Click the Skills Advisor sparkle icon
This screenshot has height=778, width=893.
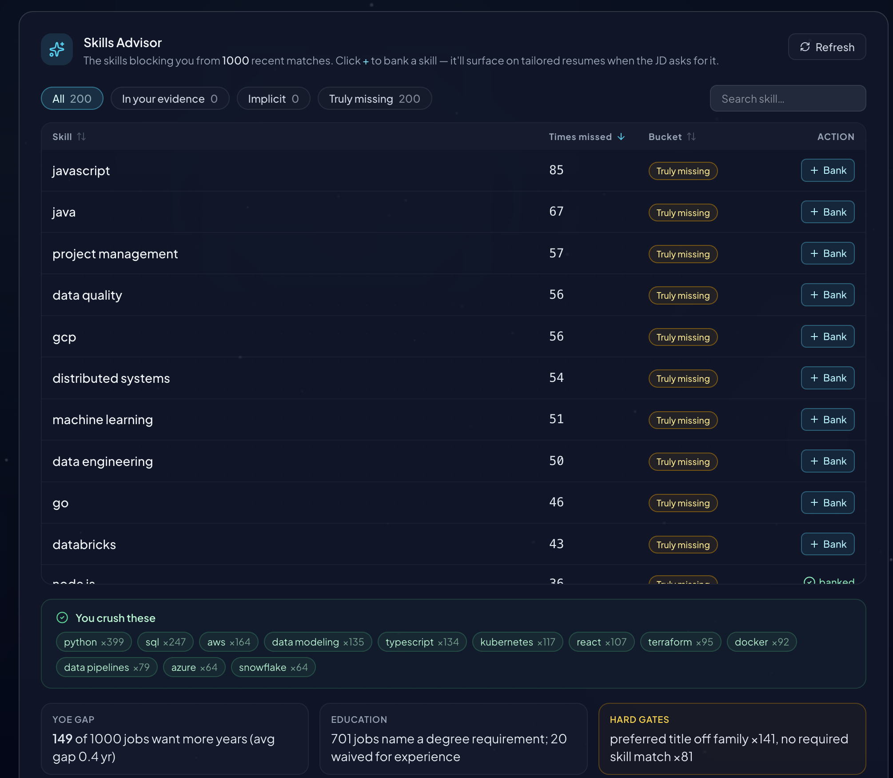click(x=57, y=49)
